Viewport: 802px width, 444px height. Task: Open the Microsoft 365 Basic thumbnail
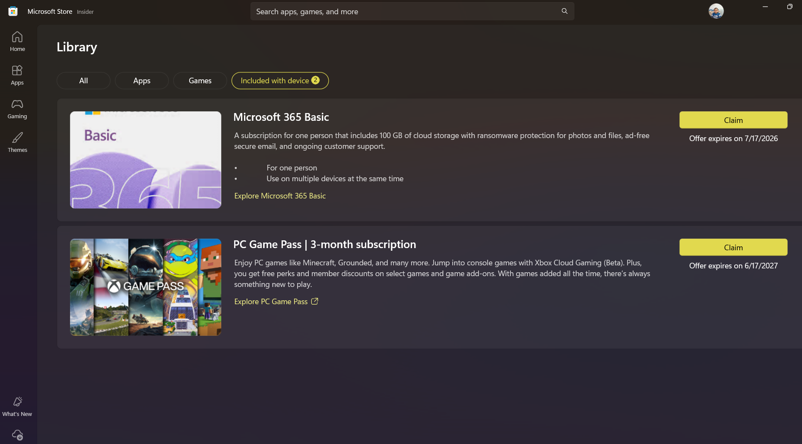[x=146, y=160]
